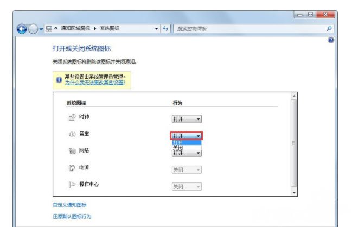Collapse the 音量 behavior dropdown
Viewport: 352px width, 227px height.
(187, 136)
